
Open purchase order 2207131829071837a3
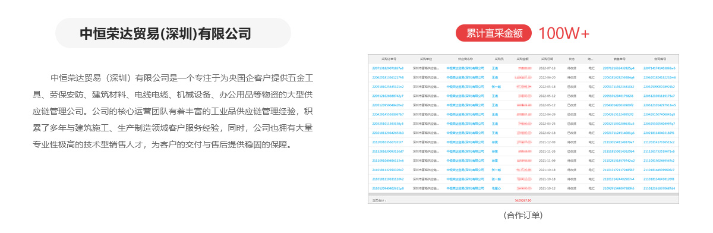click(x=387, y=68)
